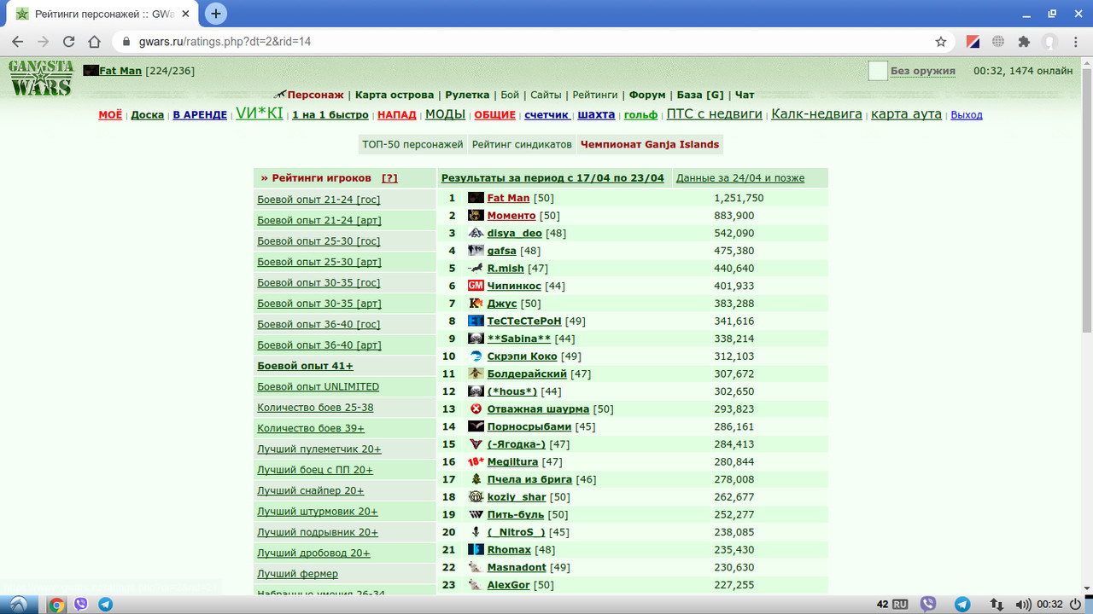Click Fat Man name in the page header
The width and height of the screenshot is (1093, 614).
point(120,71)
